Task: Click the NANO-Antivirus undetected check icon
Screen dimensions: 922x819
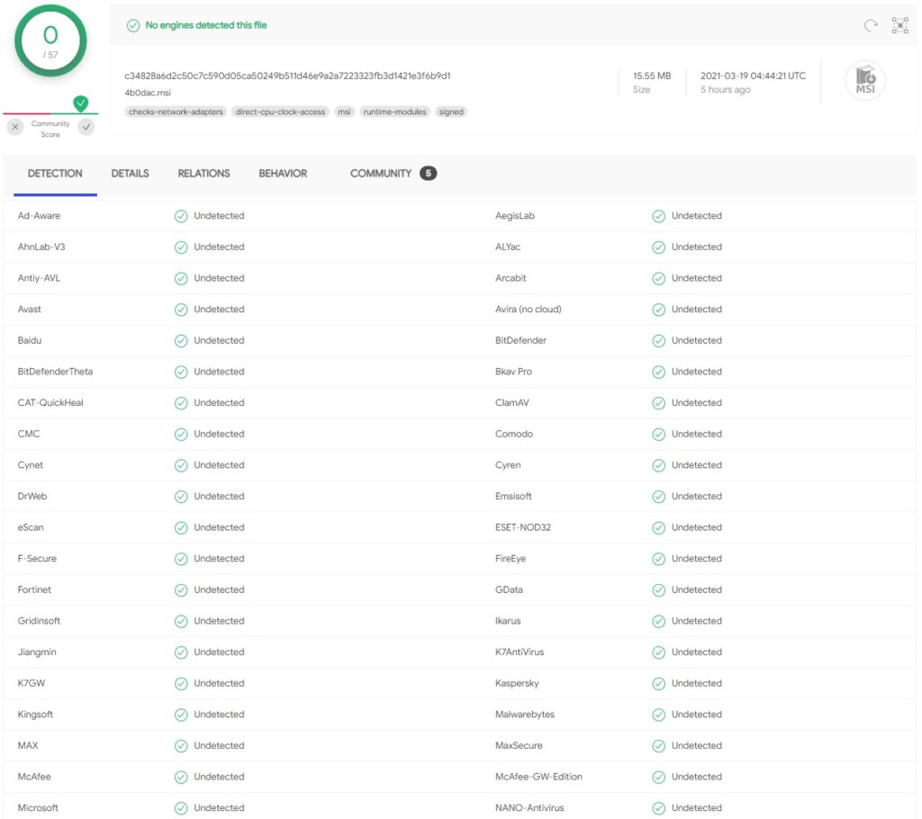Action: coord(658,808)
